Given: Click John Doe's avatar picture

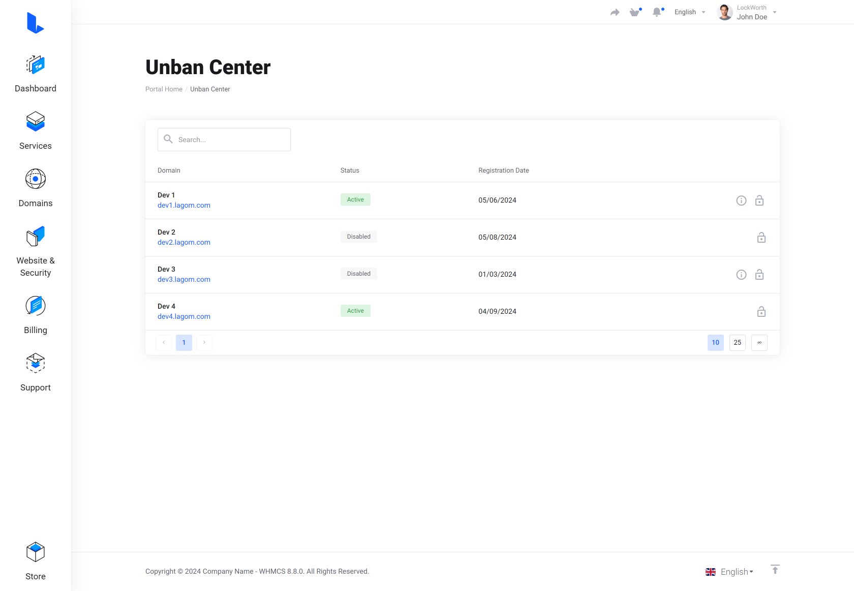Looking at the screenshot, I should pyautogui.click(x=724, y=12).
